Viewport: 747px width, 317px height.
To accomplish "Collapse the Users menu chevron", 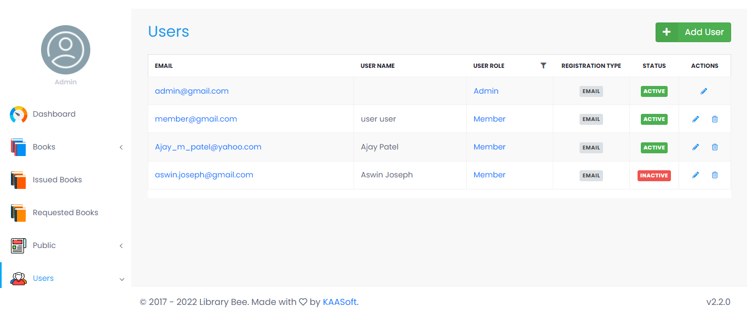I will [121, 279].
